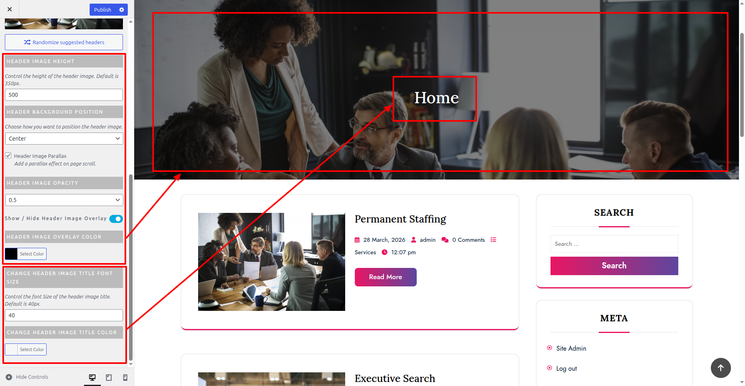Switch to mobile preview device icon
The width and height of the screenshot is (745, 386).
(x=125, y=378)
